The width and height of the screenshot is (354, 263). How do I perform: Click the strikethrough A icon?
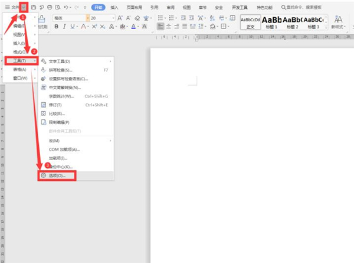(84, 27)
